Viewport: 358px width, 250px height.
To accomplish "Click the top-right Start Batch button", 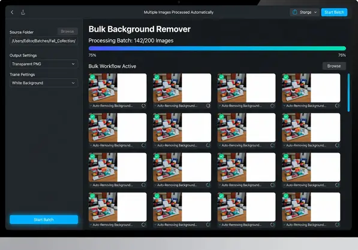I will (334, 13).
